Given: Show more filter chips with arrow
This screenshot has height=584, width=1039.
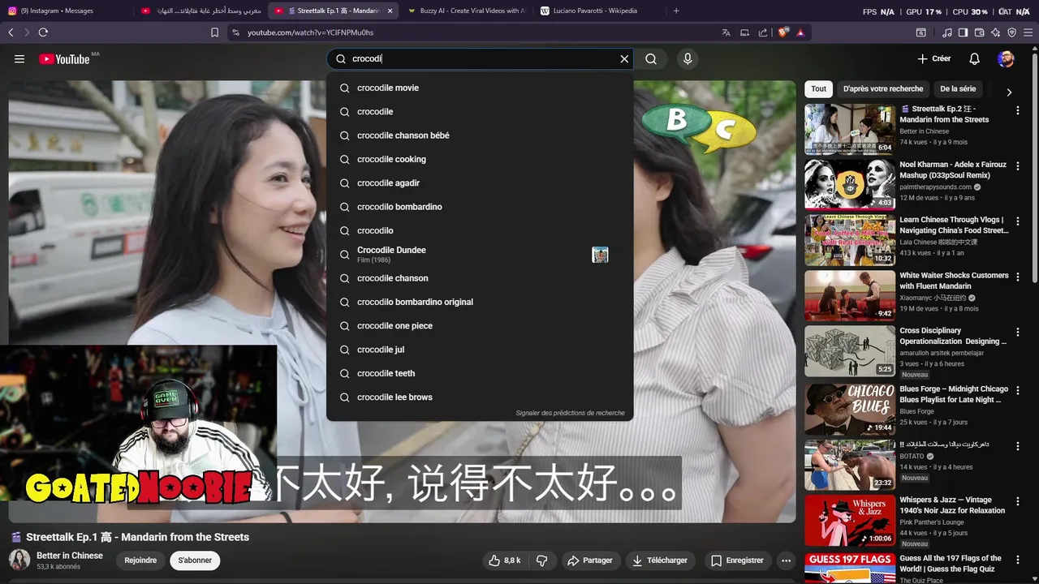Looking at the screenshot, I should [x=1009, y=92].
